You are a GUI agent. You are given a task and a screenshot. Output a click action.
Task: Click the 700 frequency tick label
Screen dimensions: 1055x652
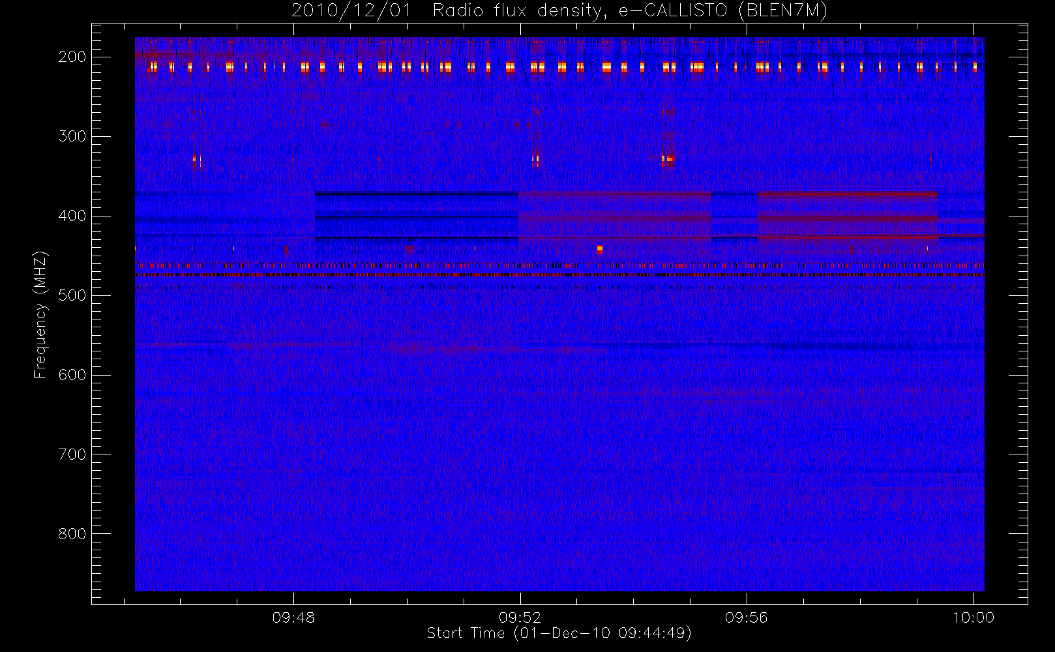click(x=72, y=454)
